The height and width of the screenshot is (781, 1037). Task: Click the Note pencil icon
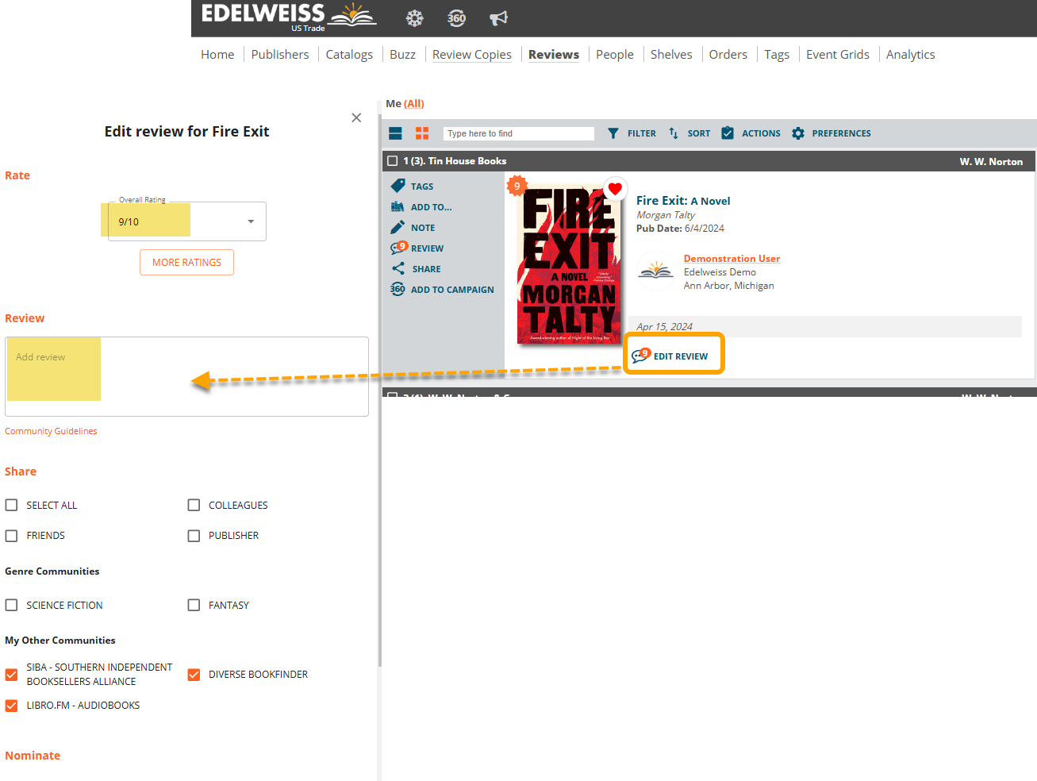(398, 227)
